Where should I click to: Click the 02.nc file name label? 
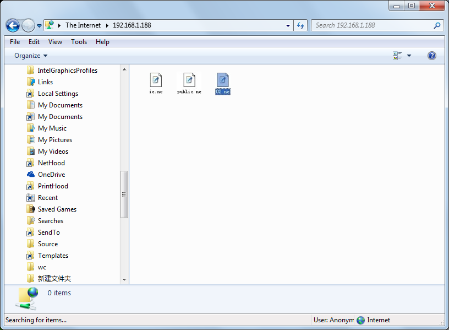pos(223,92)
